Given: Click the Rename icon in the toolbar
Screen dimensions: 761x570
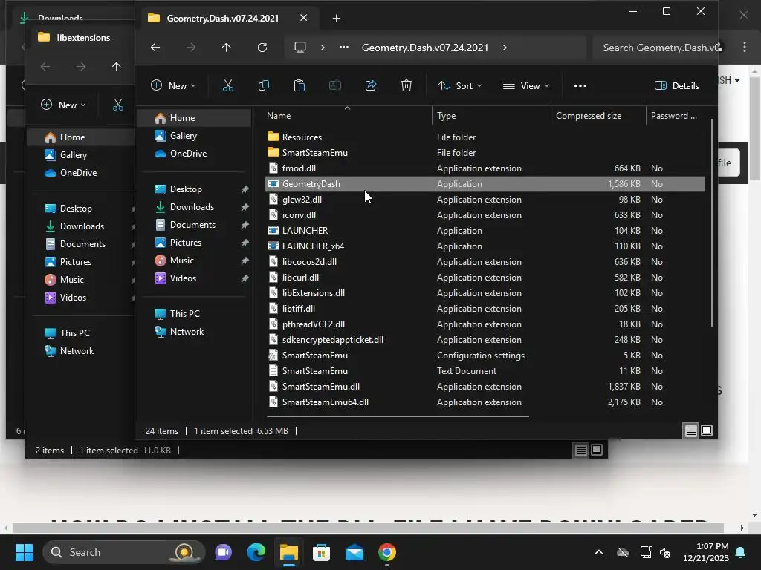Looking at the screenshot, I should coord(335,86).
